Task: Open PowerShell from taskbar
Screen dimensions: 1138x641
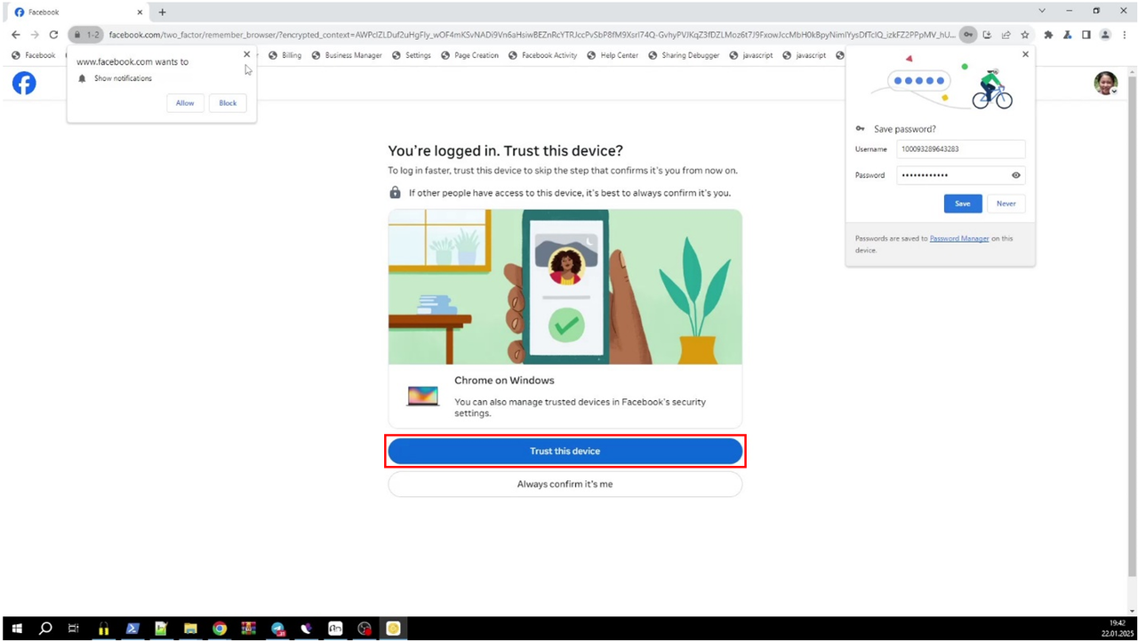Action: coord(132,629)
